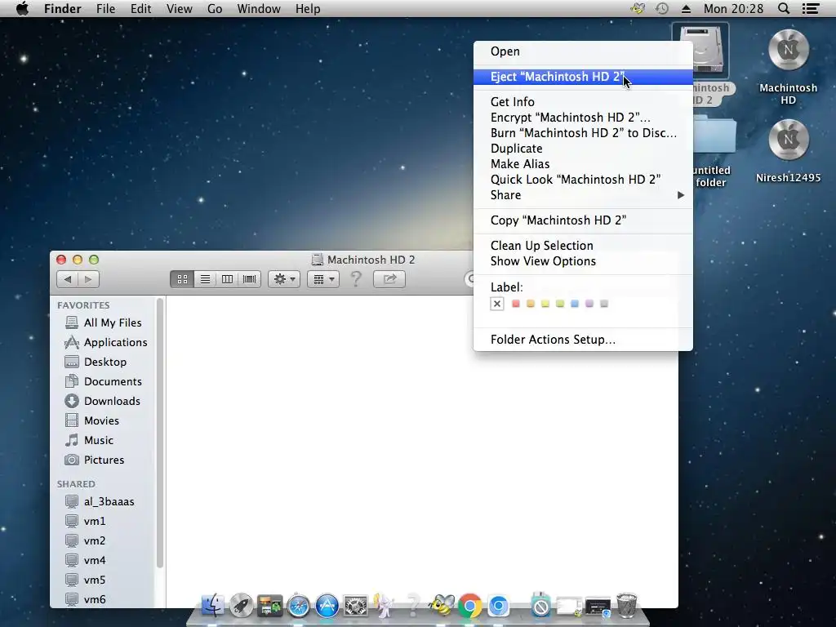Select Documents in Finder sidebar

[x=104, y=382]
